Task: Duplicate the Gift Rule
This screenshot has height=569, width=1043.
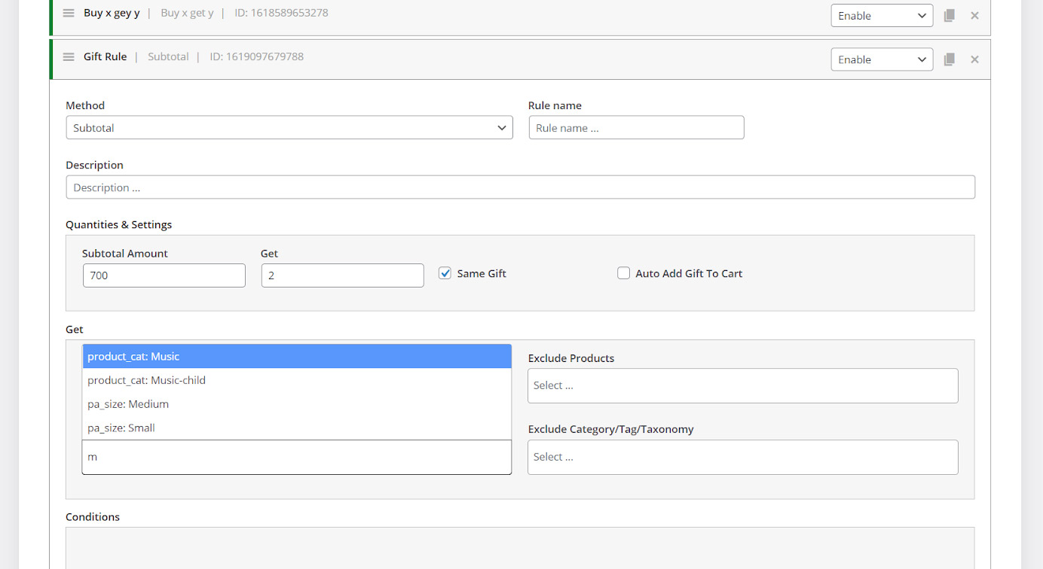Action: 950,59
